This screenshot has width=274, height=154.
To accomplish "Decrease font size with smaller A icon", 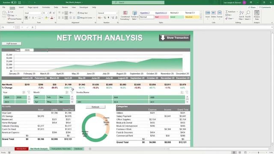I will 54,13.
